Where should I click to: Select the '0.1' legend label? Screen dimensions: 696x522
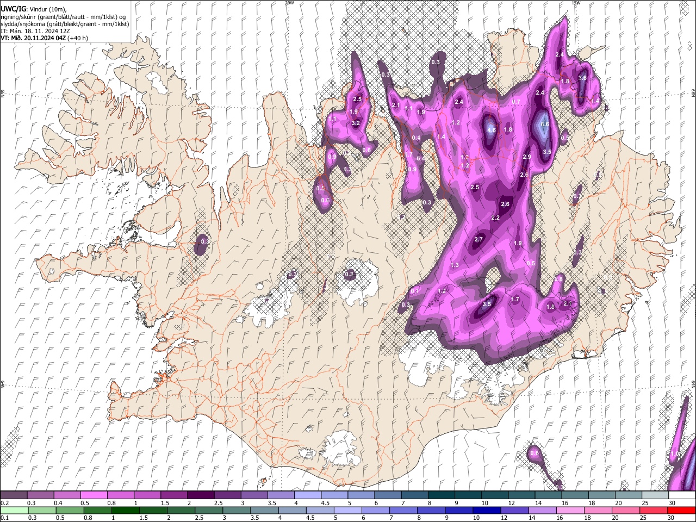tap(4, 518)
